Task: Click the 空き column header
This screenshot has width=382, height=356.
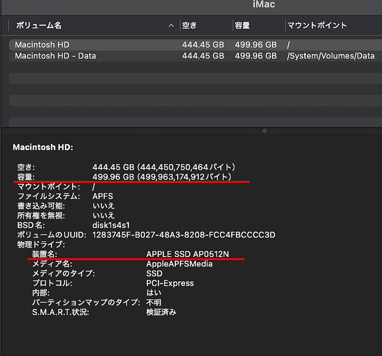Action: click(x=189, y=25)
